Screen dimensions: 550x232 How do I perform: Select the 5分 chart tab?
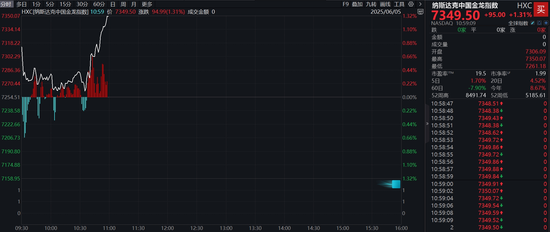click(x=50, y=4)
